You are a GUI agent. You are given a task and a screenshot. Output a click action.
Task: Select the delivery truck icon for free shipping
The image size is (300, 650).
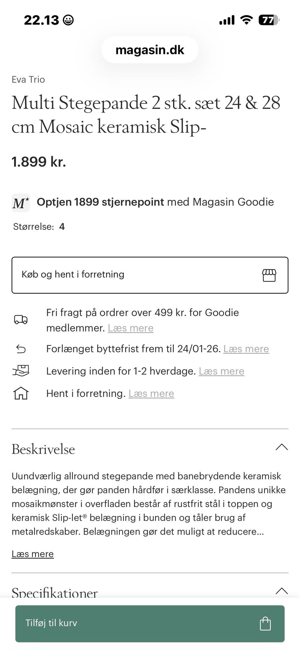pyautogui.click(x=21, y=320)
